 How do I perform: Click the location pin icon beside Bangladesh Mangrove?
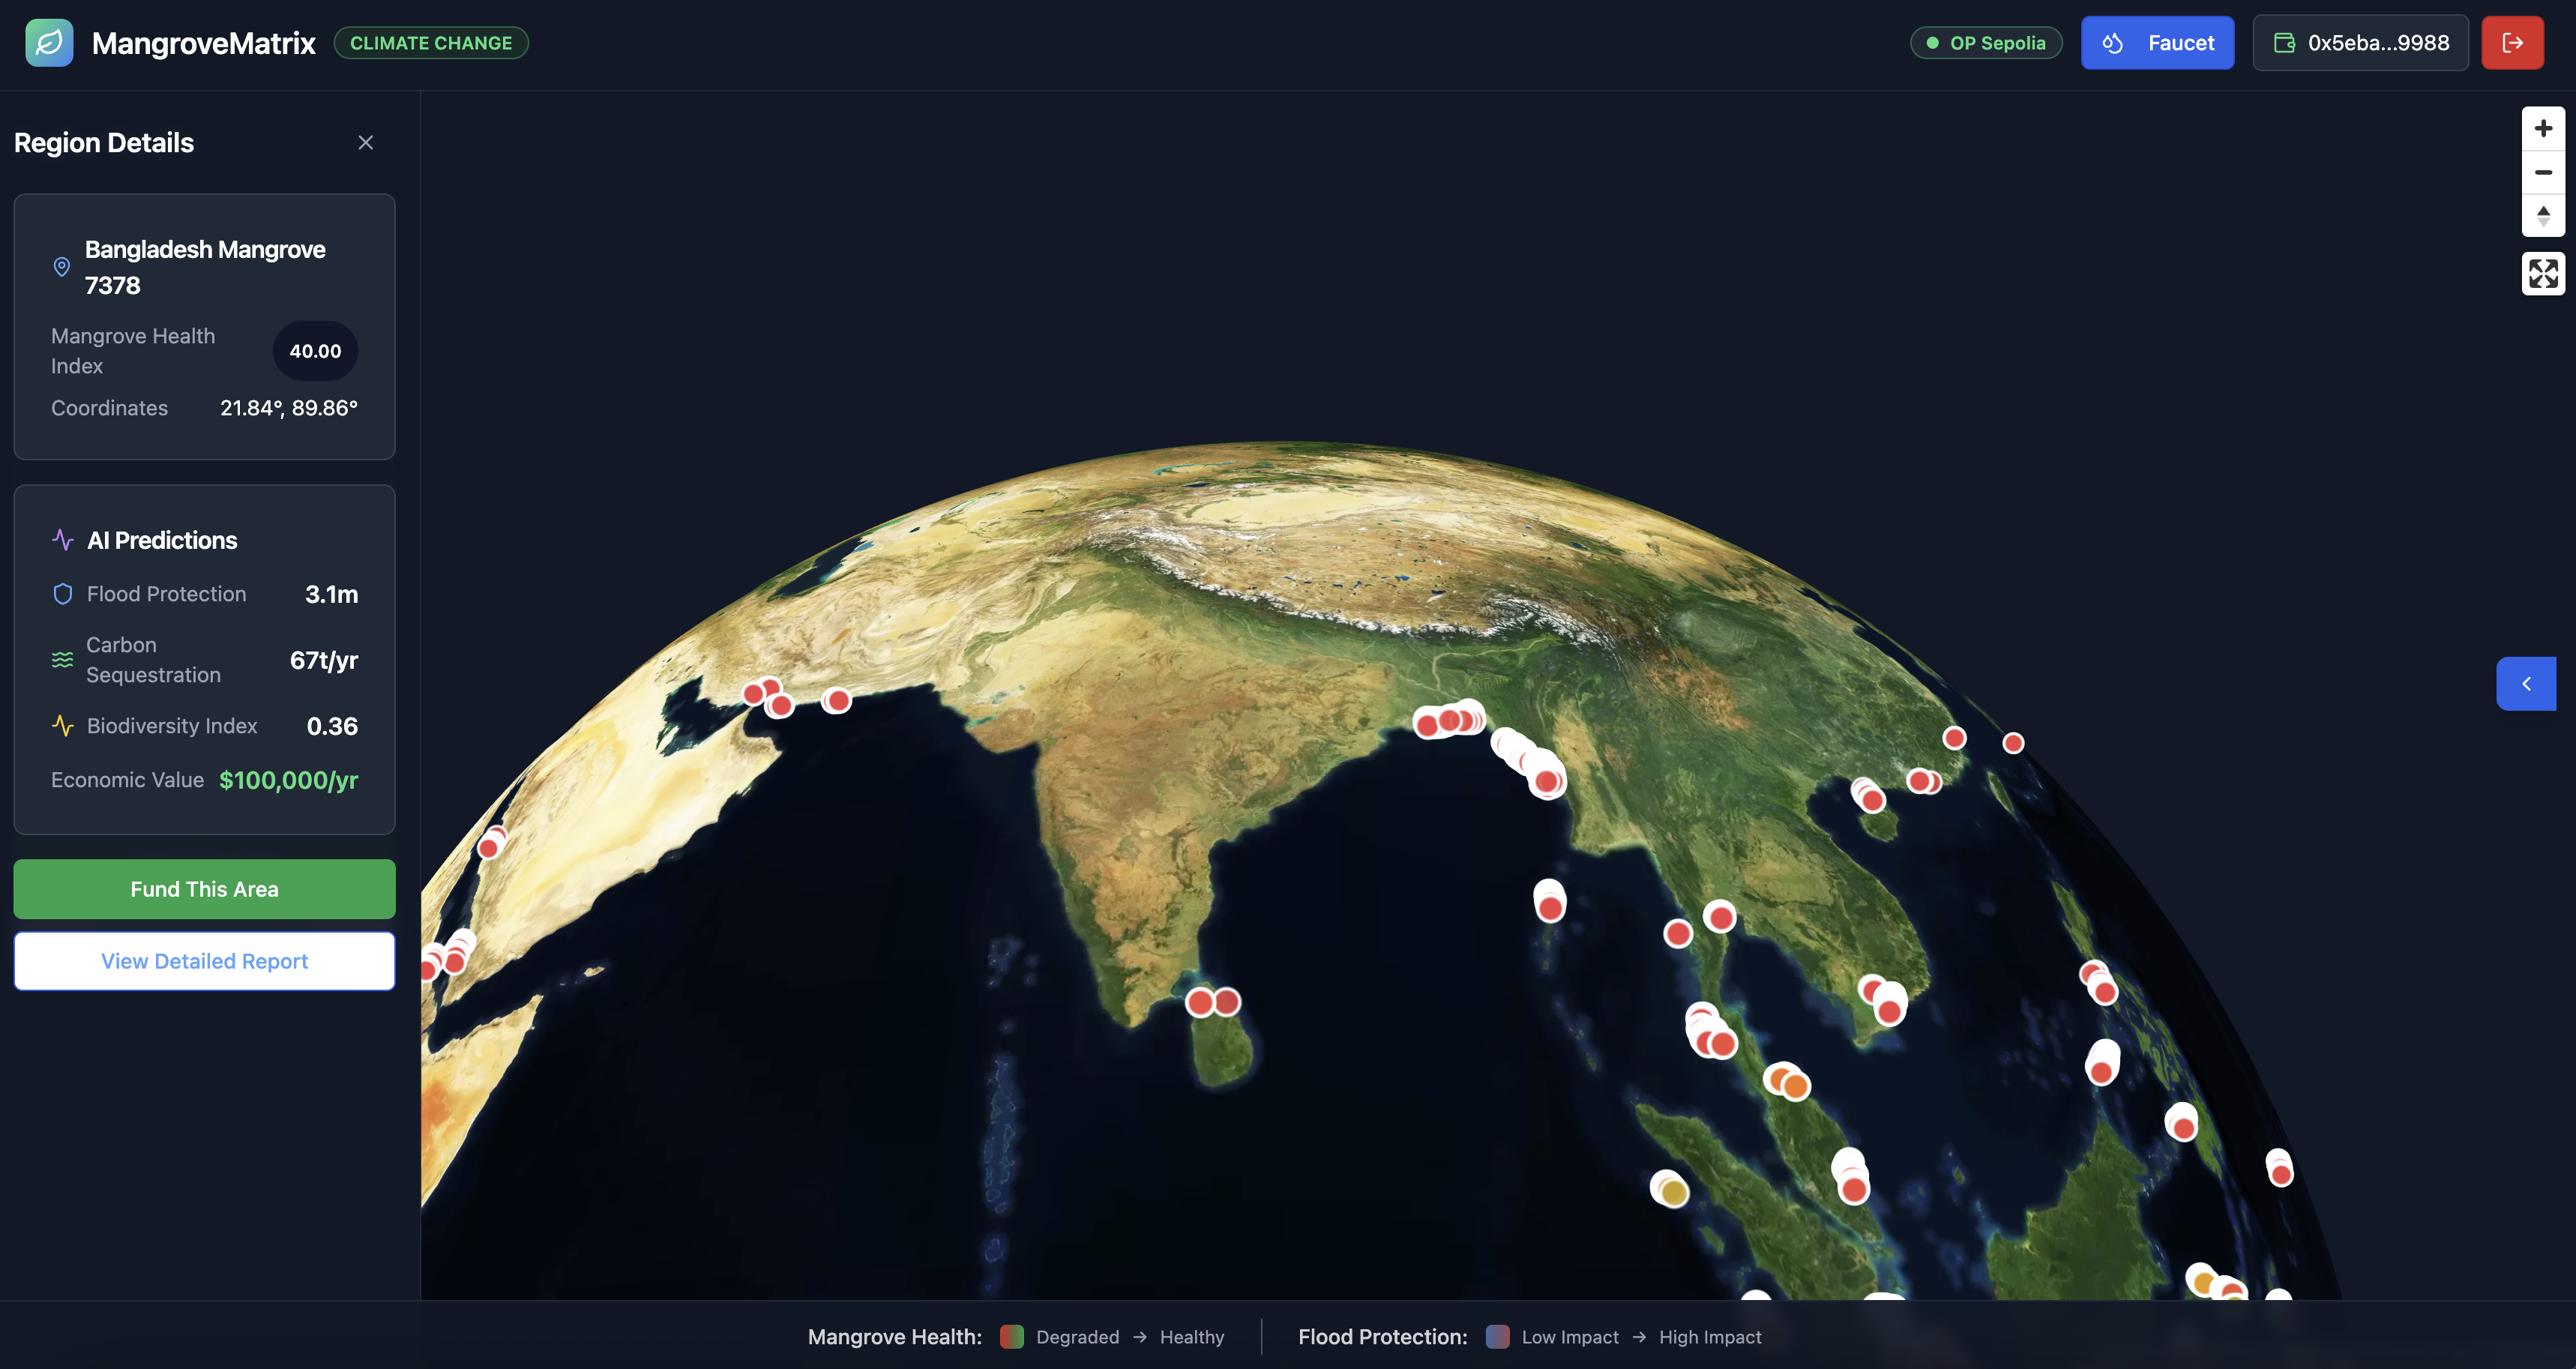pos(62,267)
